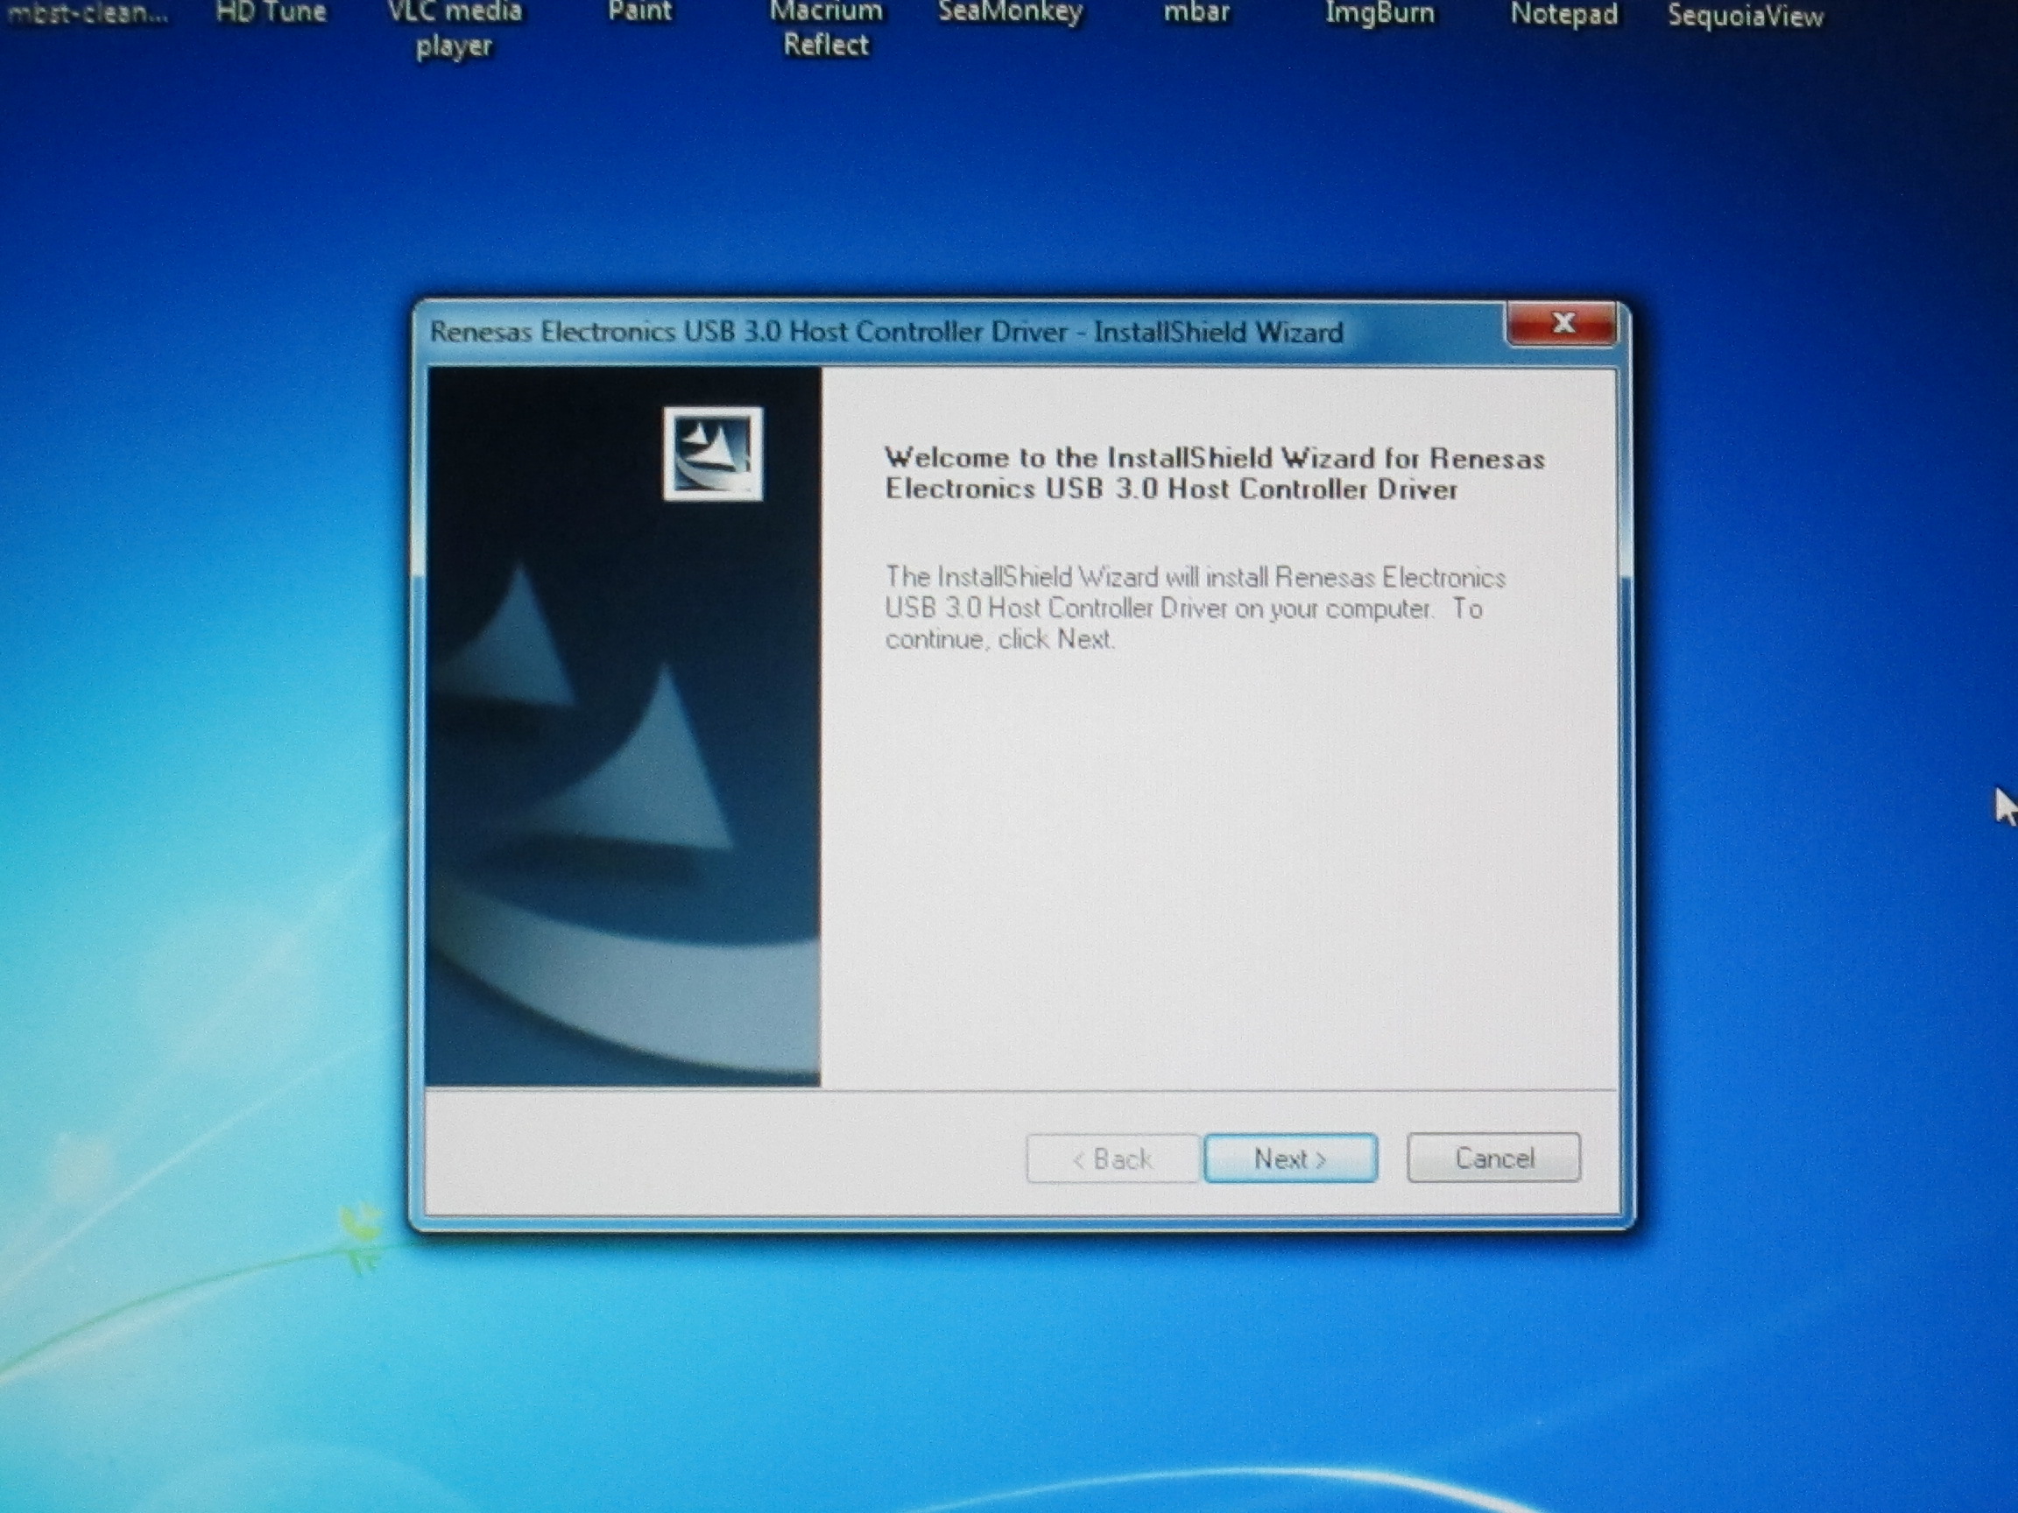This screenshot has height=1513, width=2018.
Task: Select the Macrium Reflect desktop shortcut
Action: 826,28
